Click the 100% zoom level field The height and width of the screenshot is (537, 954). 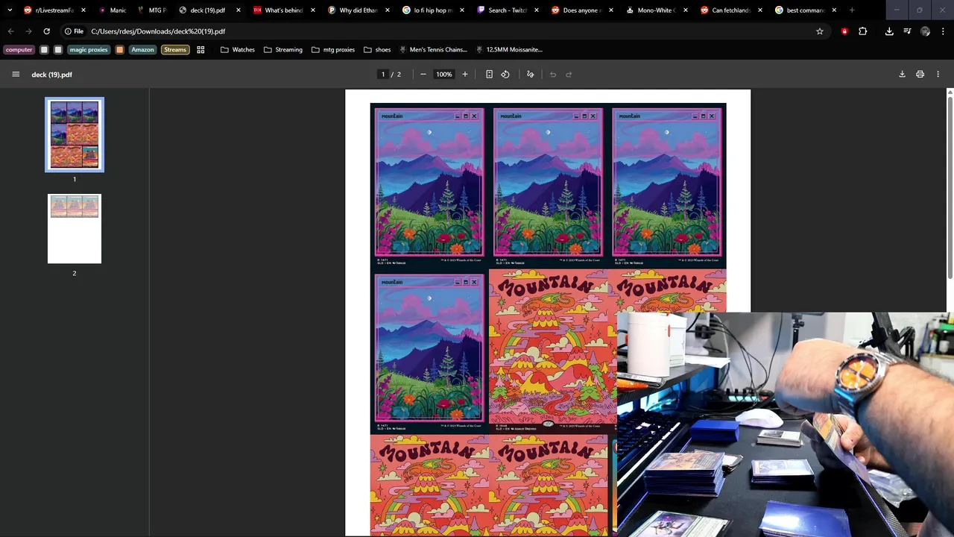(444, 75)
